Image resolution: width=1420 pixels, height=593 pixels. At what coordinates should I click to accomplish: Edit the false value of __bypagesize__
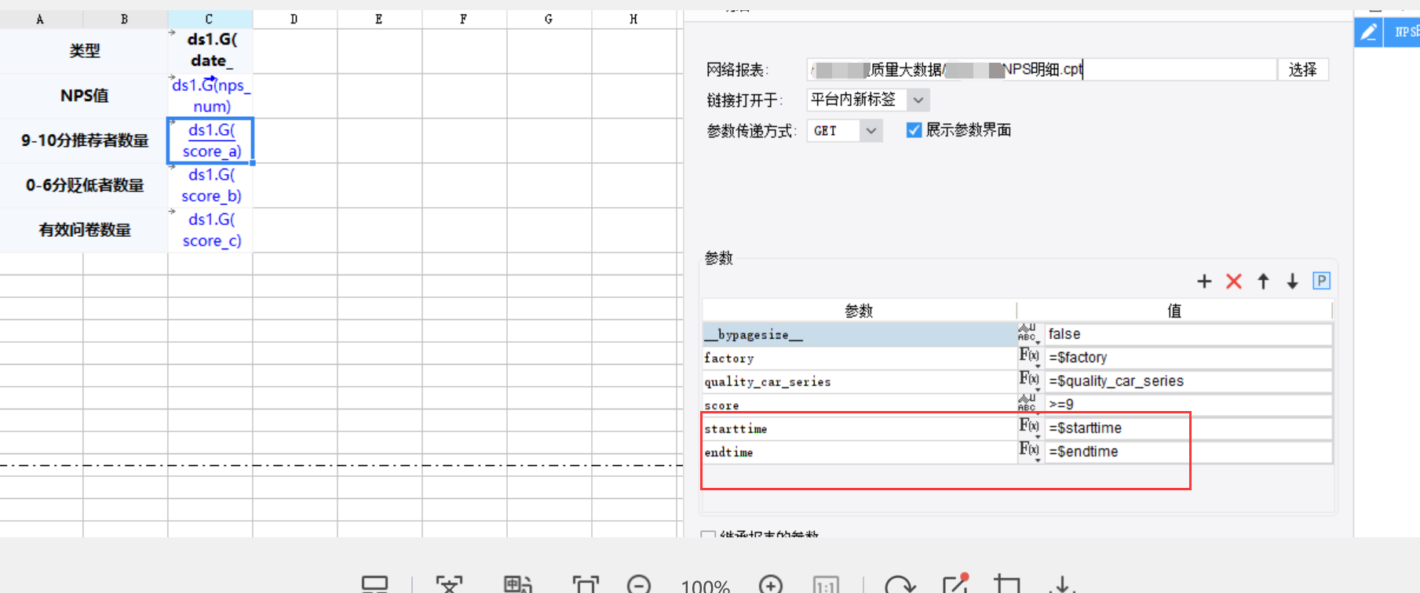coord(1188,334)
